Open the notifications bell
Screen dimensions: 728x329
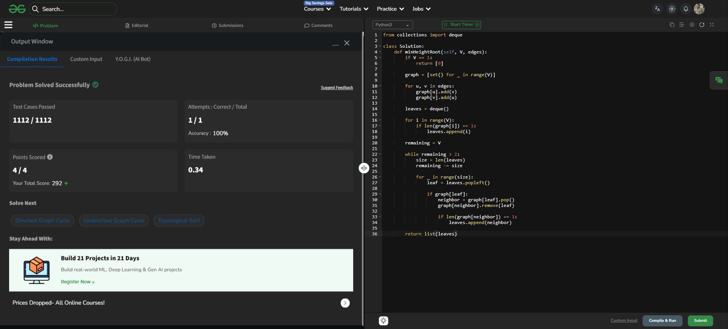[x=686, y=9]
